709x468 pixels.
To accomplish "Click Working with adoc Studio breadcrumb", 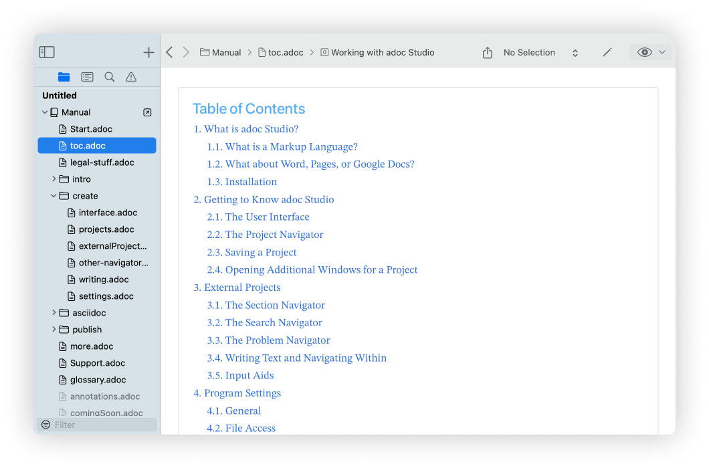I will pos(377,52).
